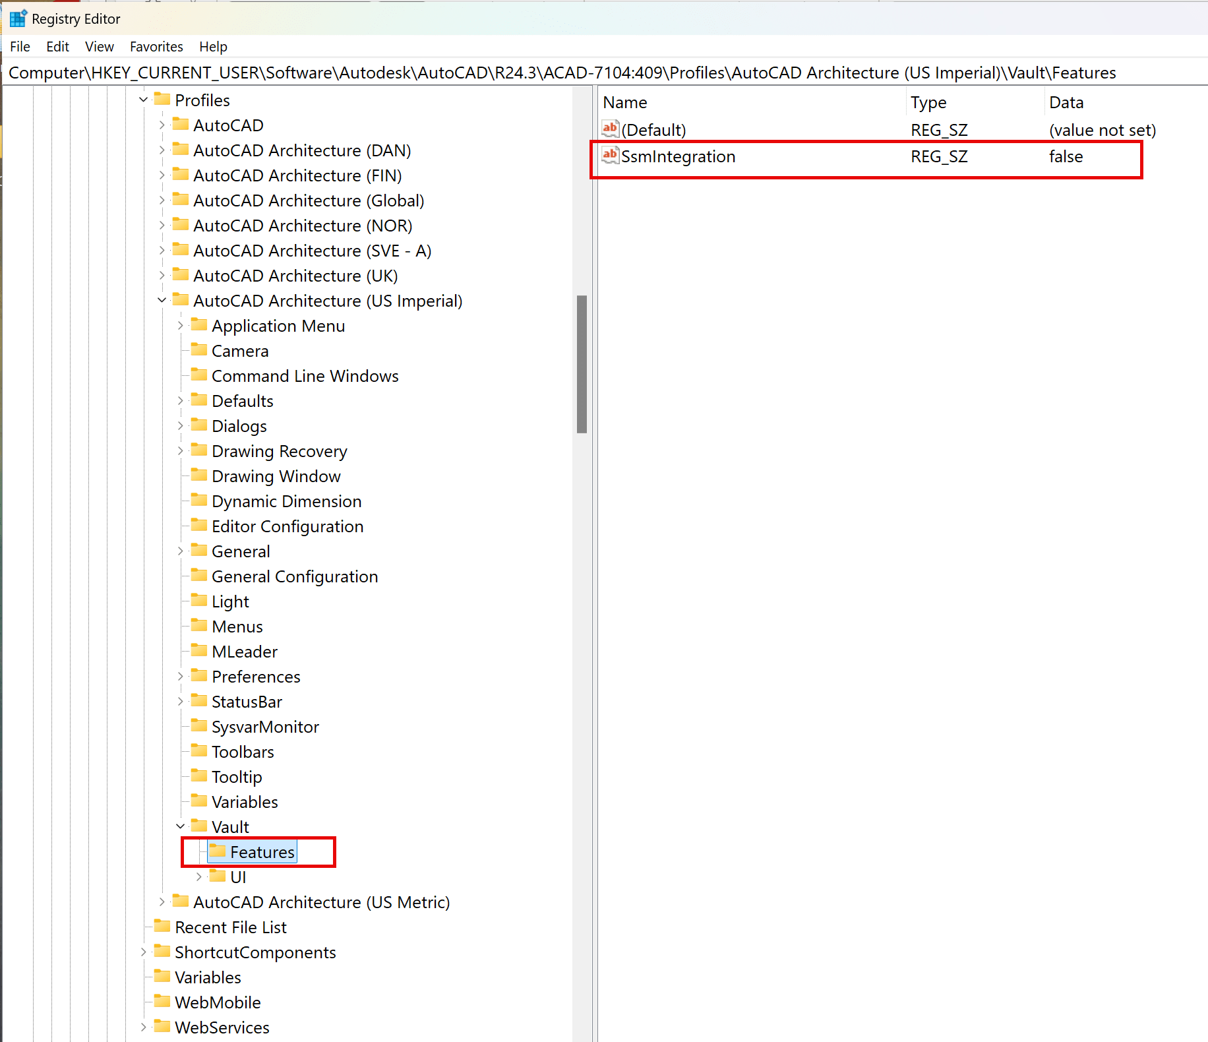Expand AutoCAD Architecture (FIN) key
The image size is (1208, 1042).
(x=162, y=175)
